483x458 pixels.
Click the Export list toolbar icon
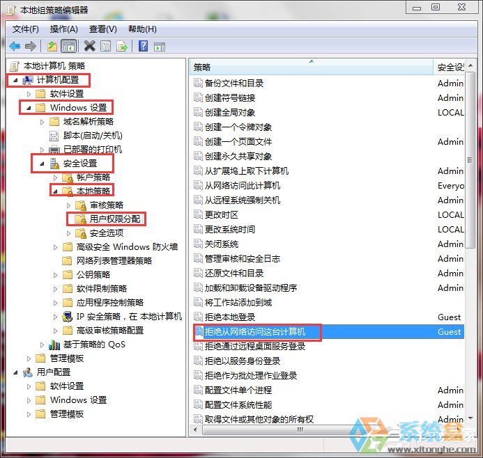(122, 47)
